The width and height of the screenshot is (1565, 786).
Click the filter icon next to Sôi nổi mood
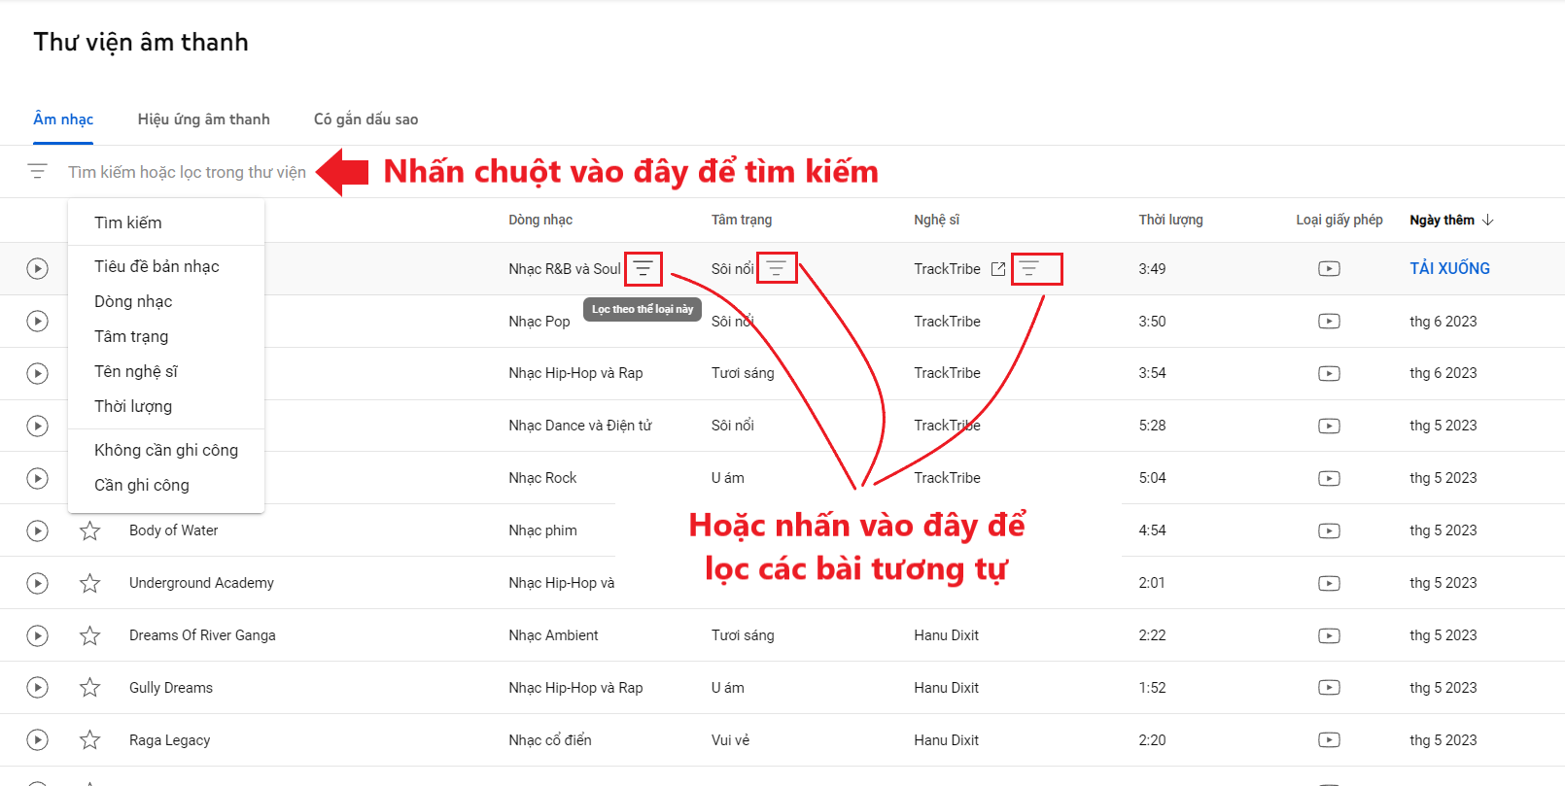pos(777,268)
